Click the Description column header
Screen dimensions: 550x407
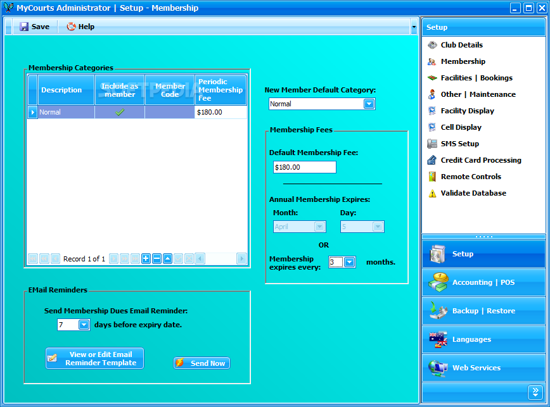66,90
